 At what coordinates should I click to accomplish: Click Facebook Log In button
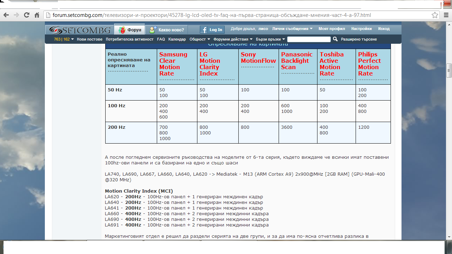(212, 30)
